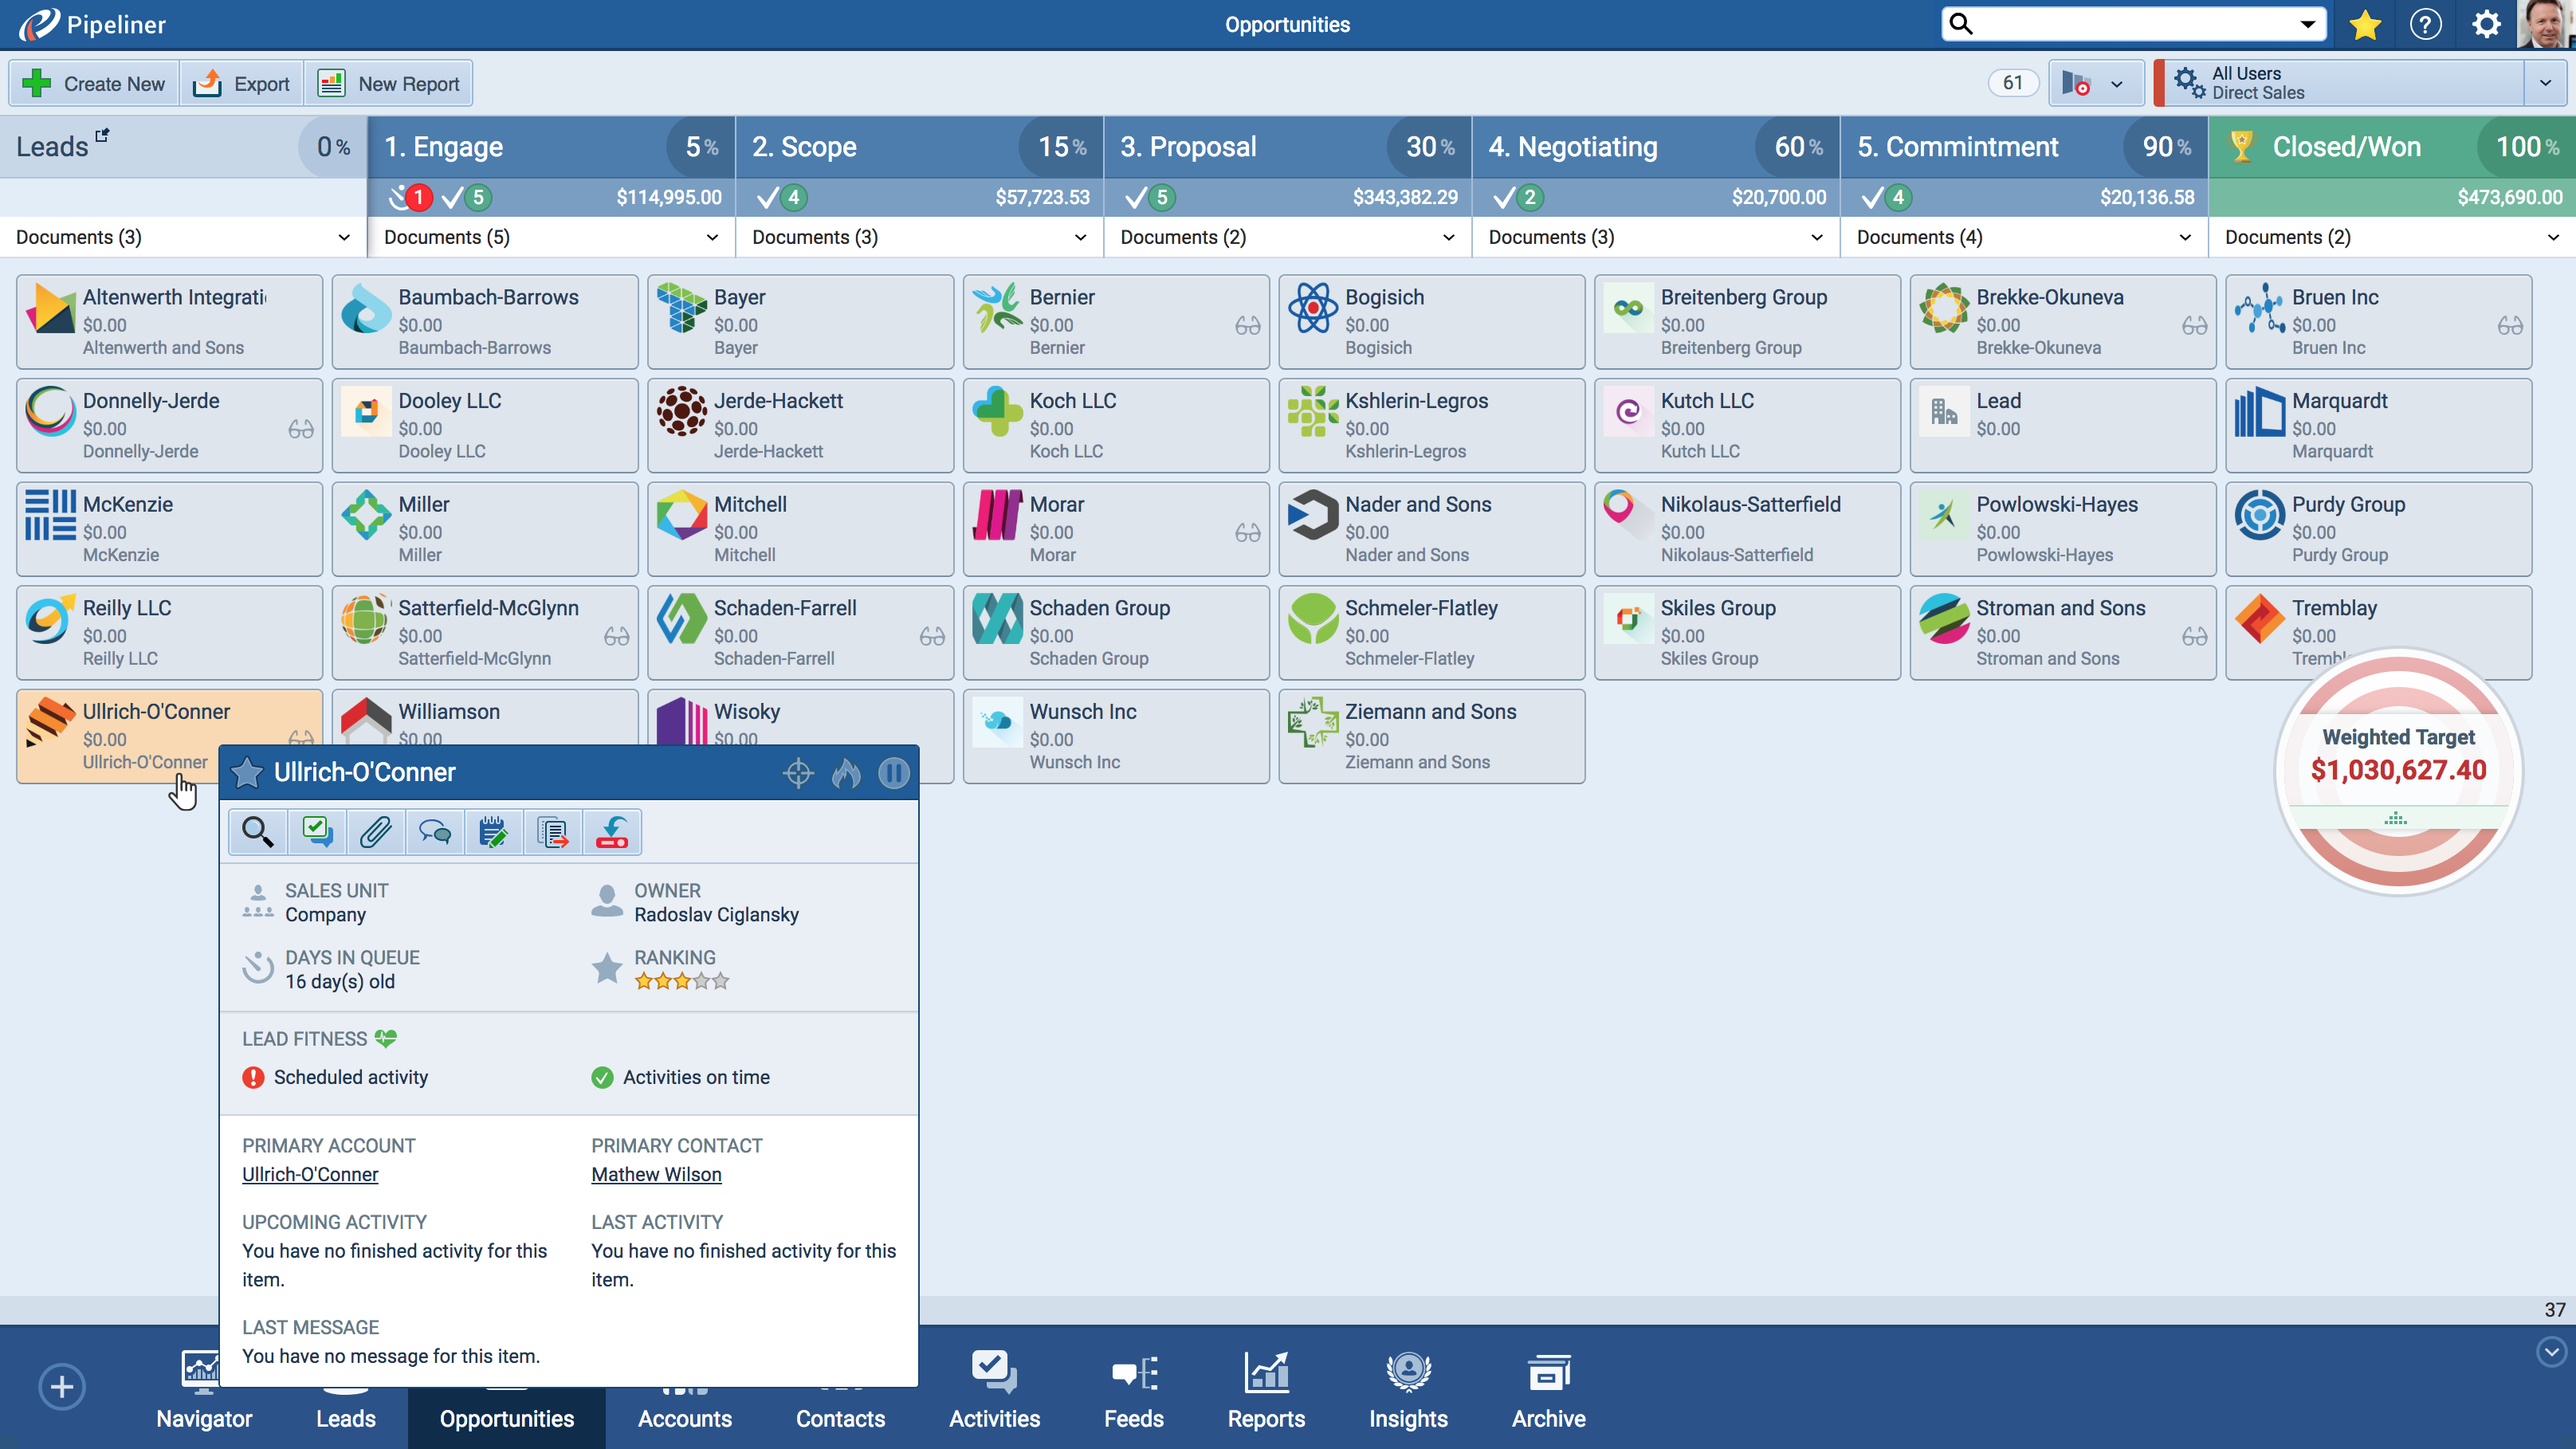The image size is (2576, 1449).
Task: Toggle the star favorite on Ullrich-O'Conner popup
Action: [x=246, y=772]
